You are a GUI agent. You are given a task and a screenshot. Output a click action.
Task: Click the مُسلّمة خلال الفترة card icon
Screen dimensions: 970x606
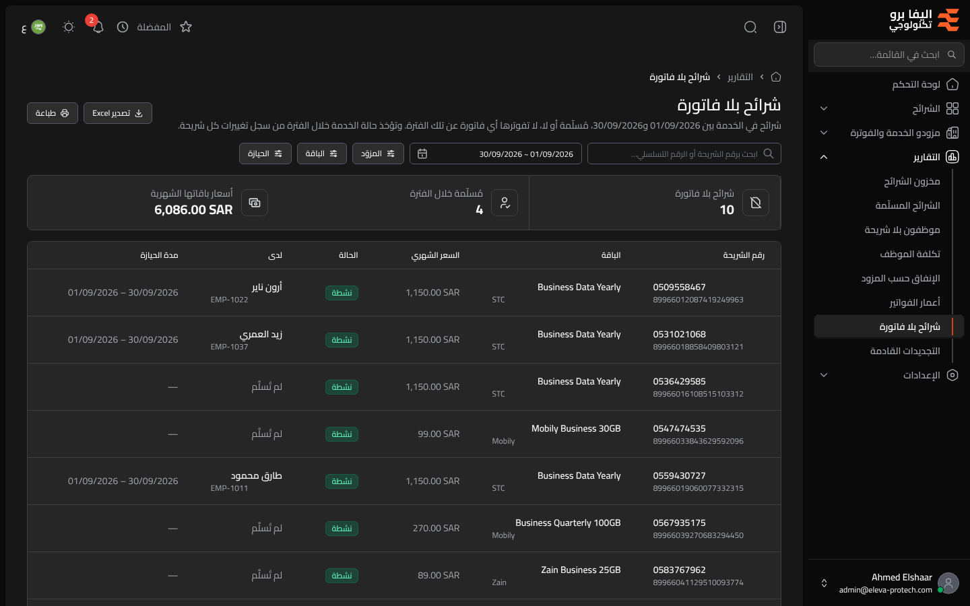coord(505,203)
